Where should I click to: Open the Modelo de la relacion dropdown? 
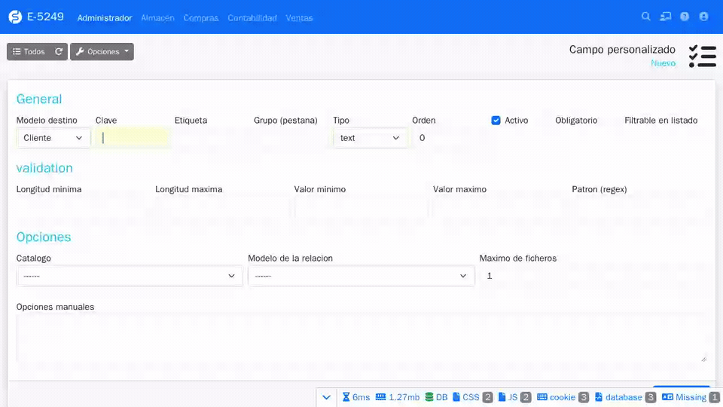click(361, 276)
